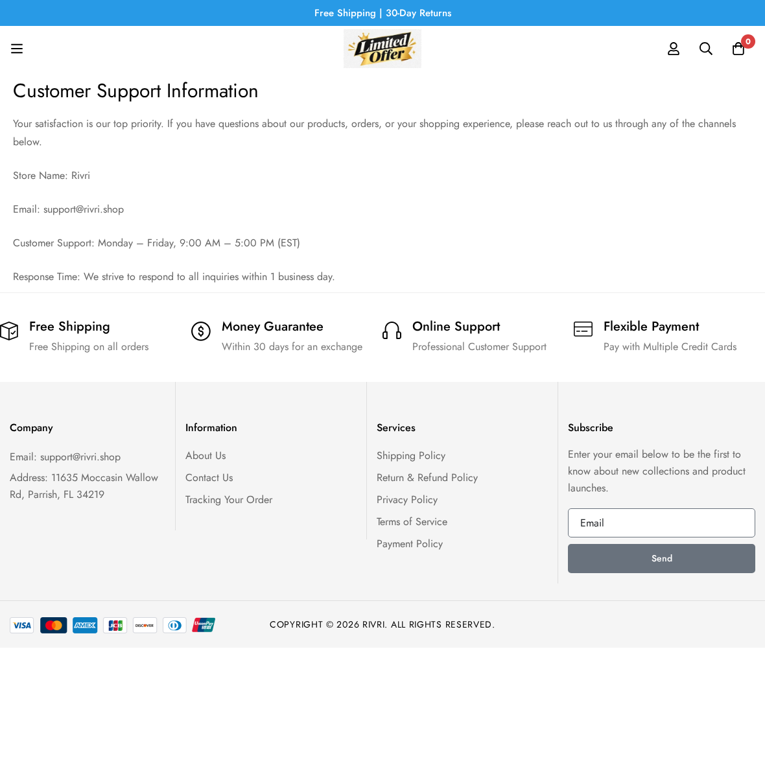Open the user account icon
The width and height of the screenshot is (765, 778).
click(674, 49)
